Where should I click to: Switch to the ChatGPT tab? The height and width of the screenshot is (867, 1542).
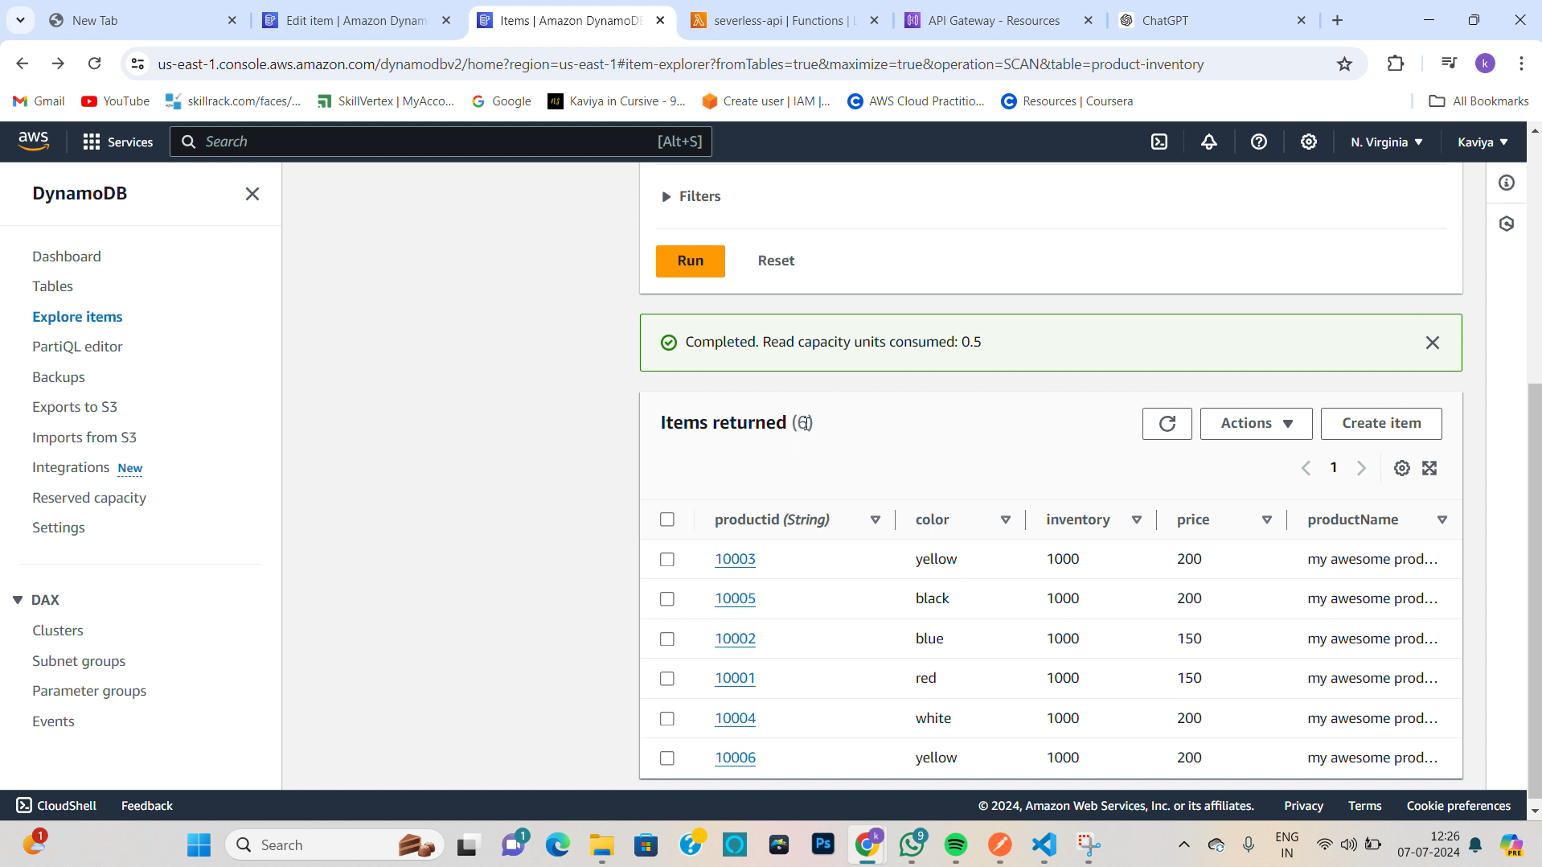click(x=1212, y=21)
